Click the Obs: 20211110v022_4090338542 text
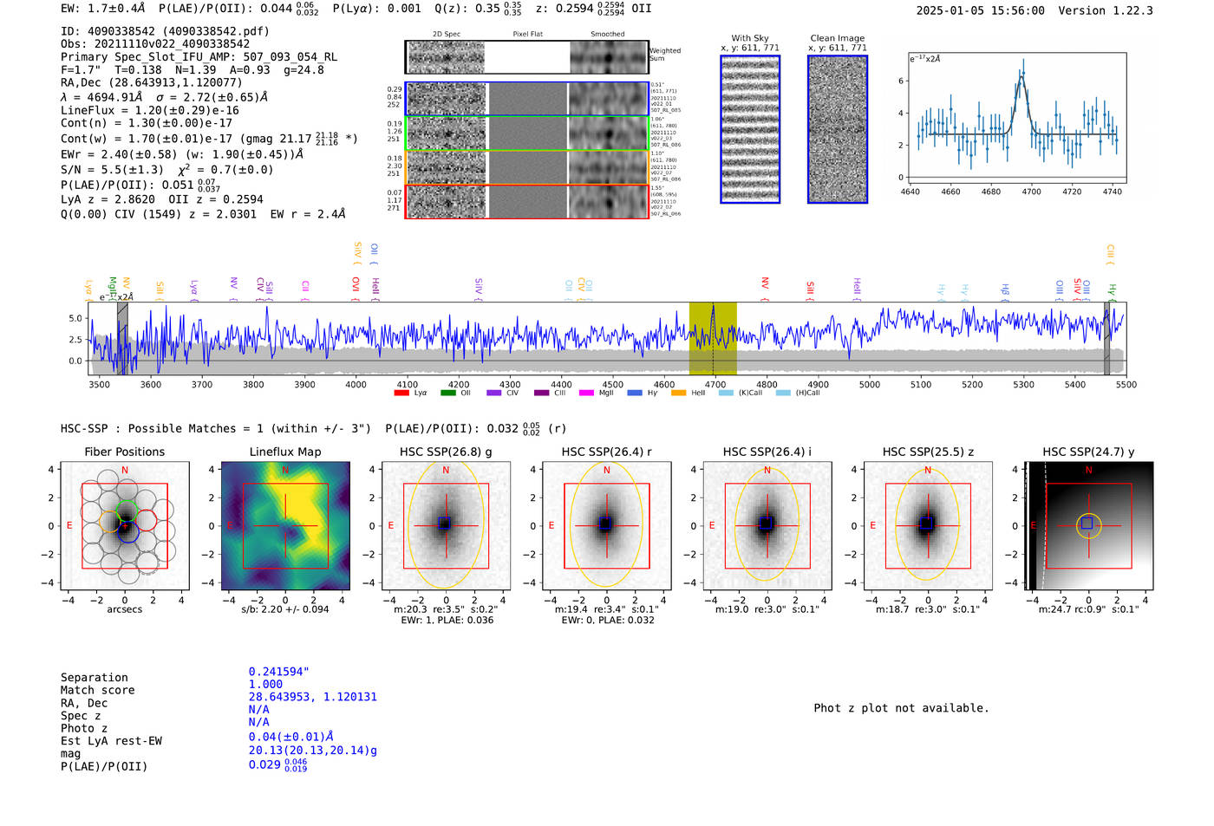 (155, 43)
